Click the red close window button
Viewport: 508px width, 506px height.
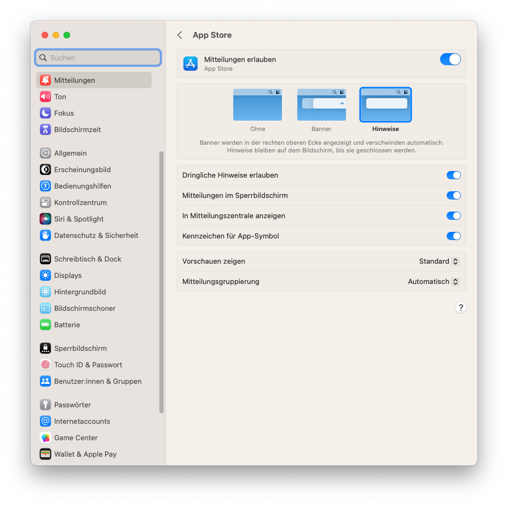click(45, 35)
